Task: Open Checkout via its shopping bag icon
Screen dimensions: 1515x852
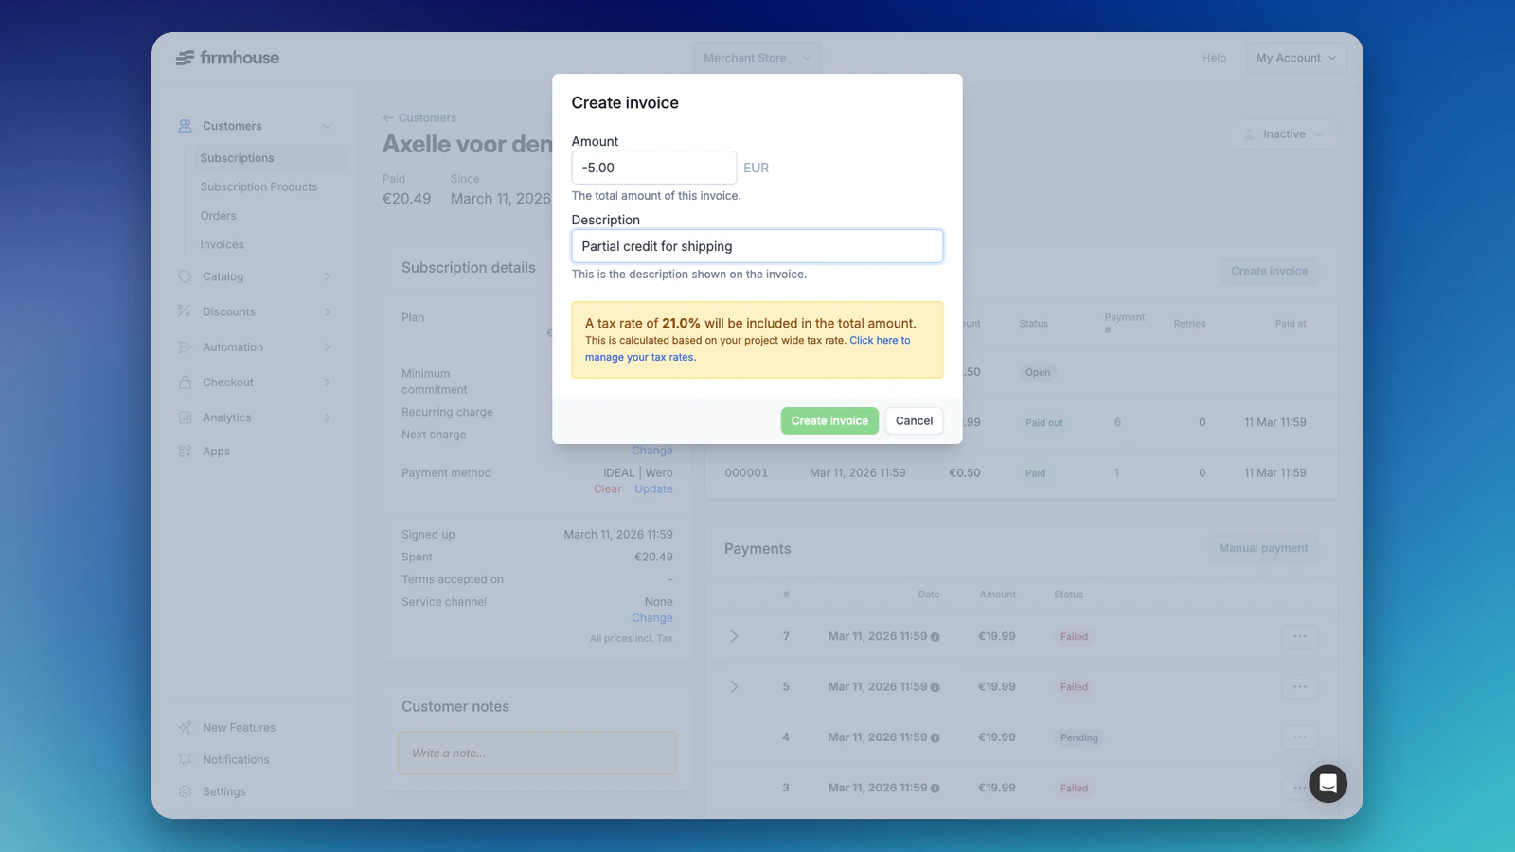Action: (x=185, y=382)
